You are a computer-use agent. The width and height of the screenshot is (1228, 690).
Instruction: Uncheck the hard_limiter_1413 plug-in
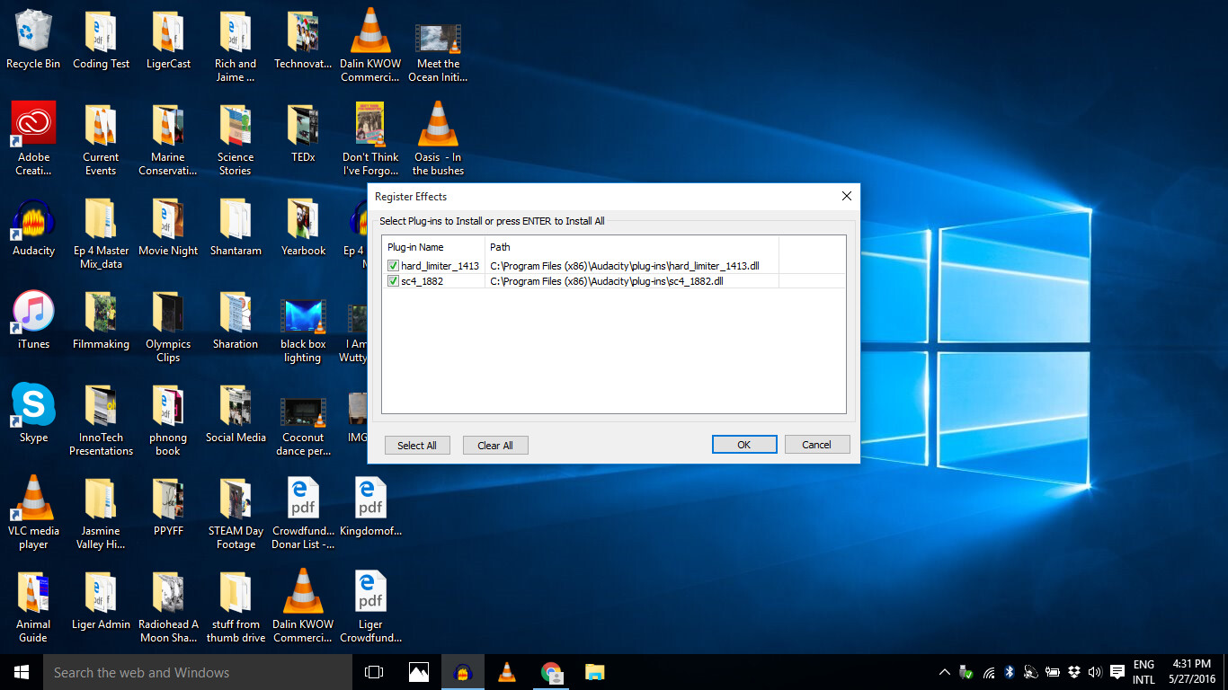[x=393, y=265]
